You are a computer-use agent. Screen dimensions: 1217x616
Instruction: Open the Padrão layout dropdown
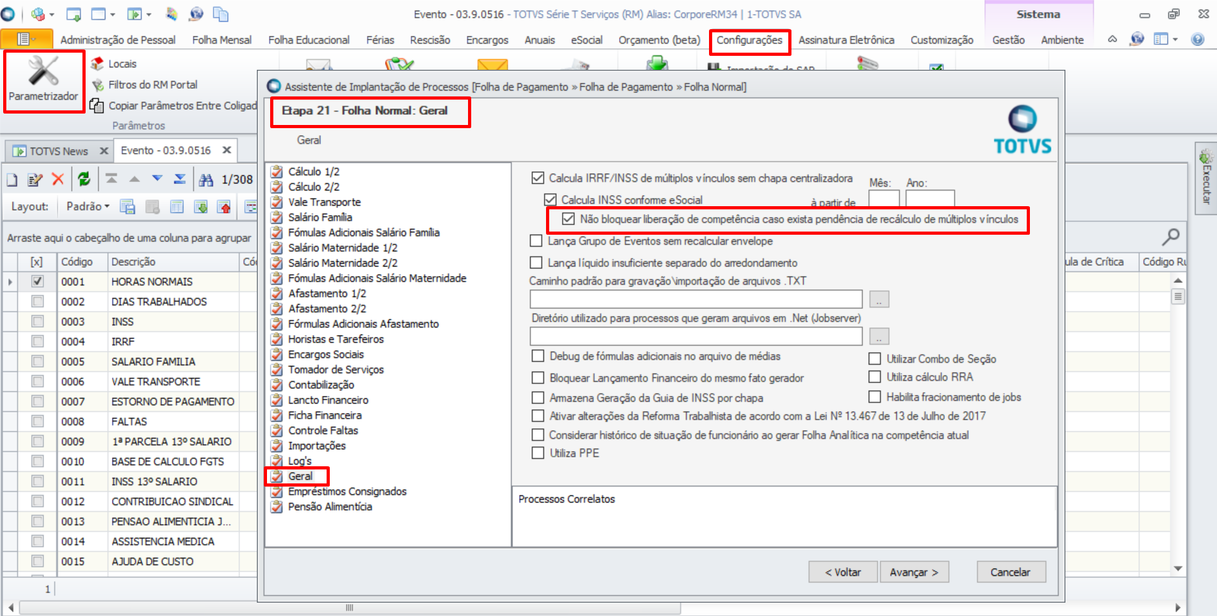click(x=88, y=206)
